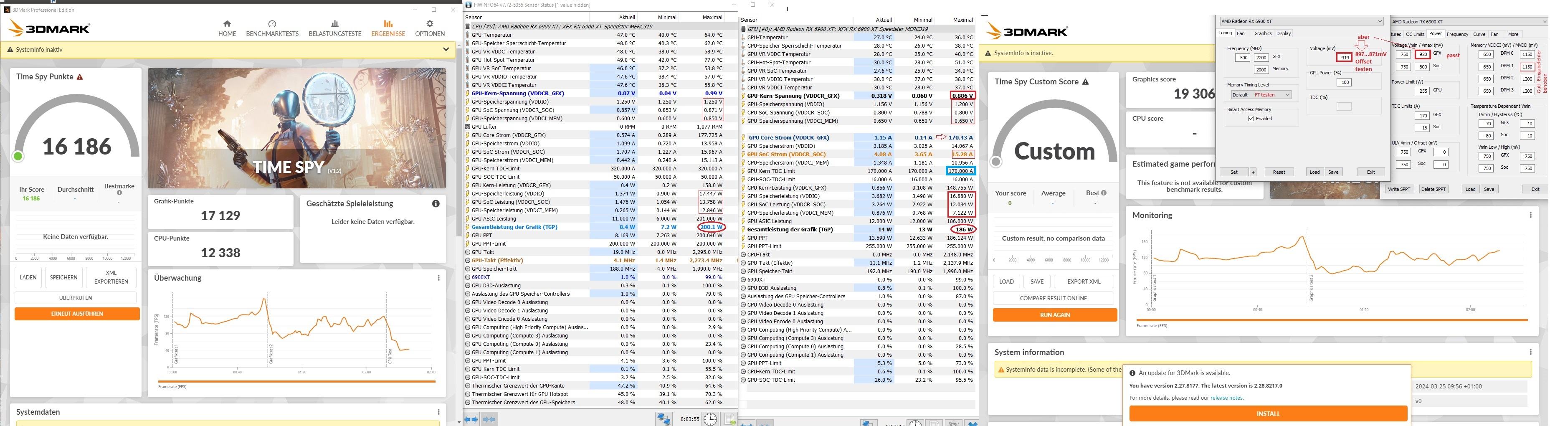The image size is (1550, 426).
Task: Click the Set button in the Tuning window
Action: click(x=1233, y=172)
